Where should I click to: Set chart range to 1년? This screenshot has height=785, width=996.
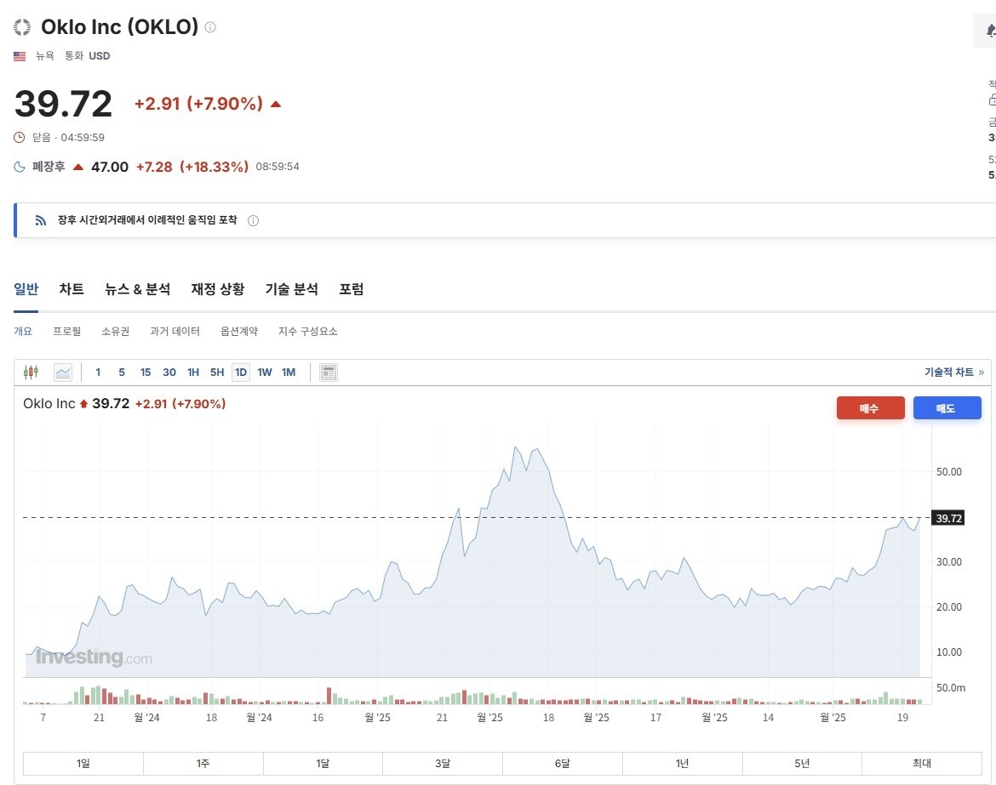(x=682, y=764)
